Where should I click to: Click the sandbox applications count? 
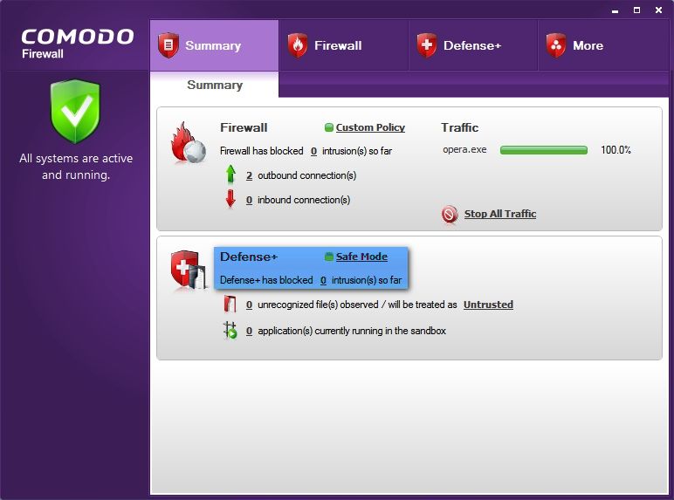click(250, 332)
